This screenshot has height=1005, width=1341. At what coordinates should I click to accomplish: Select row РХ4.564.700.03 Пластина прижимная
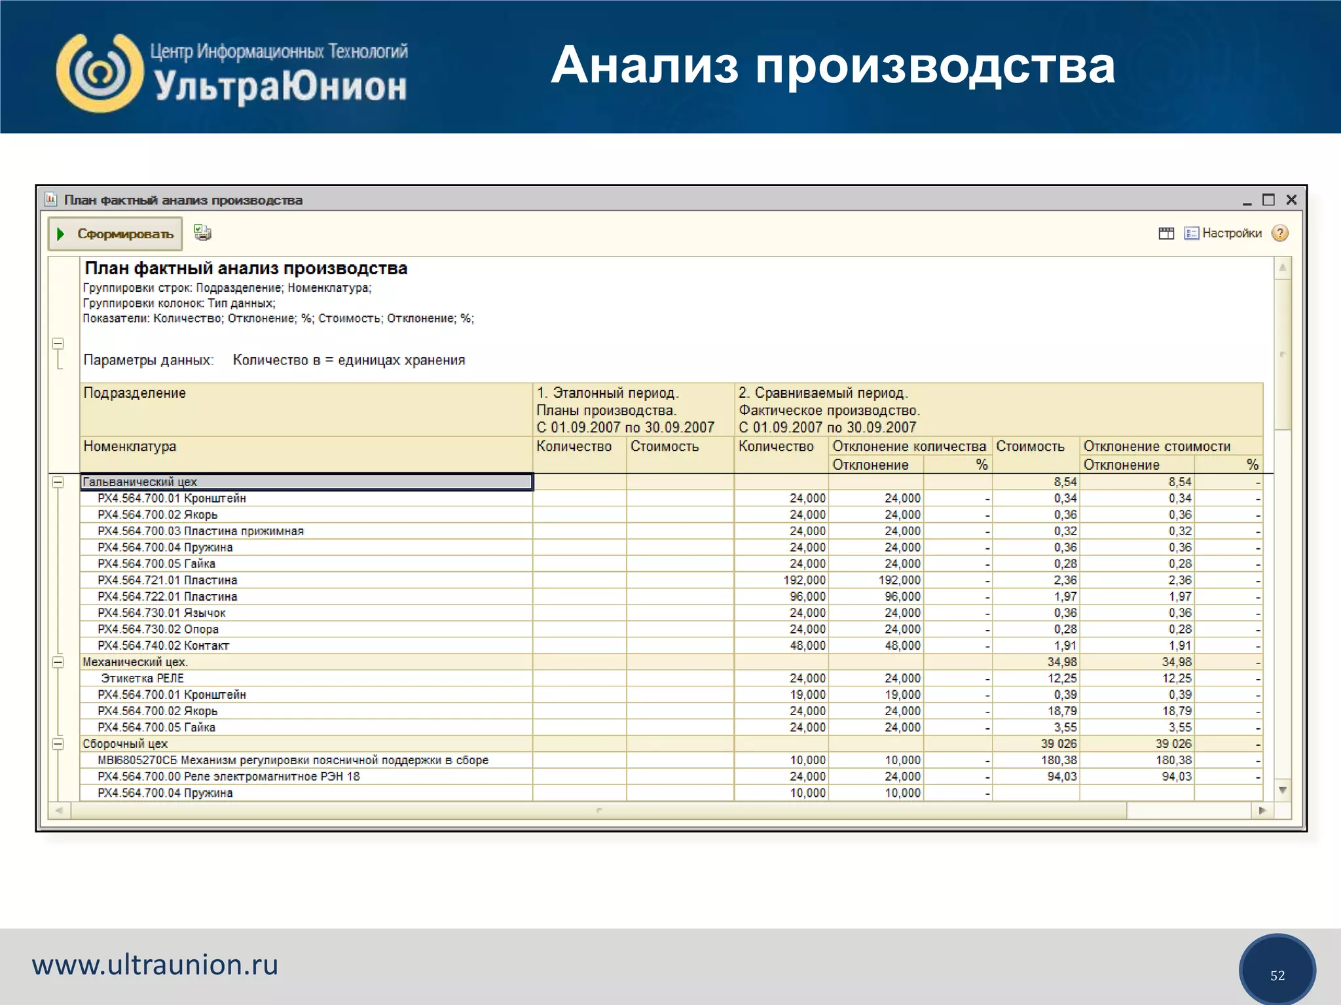point(306,531)
